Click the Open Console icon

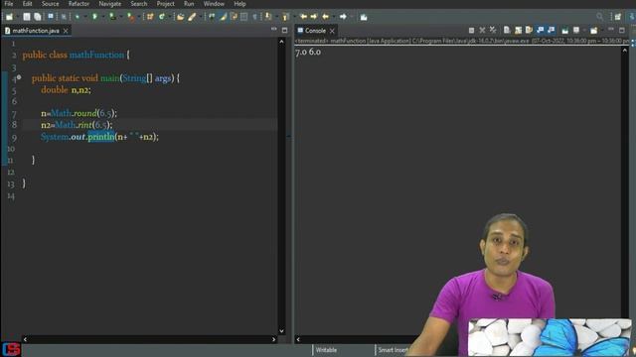(x=594, y=31)
